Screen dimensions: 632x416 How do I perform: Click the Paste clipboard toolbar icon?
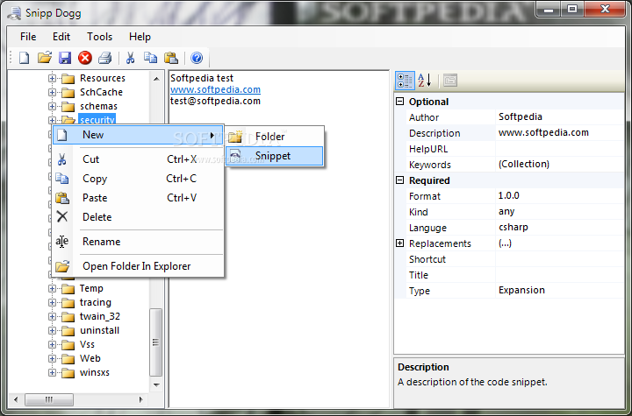click(x=171, y=58)
